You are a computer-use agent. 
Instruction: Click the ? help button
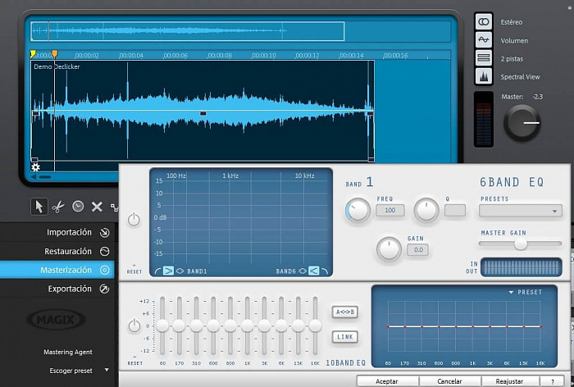553,381
